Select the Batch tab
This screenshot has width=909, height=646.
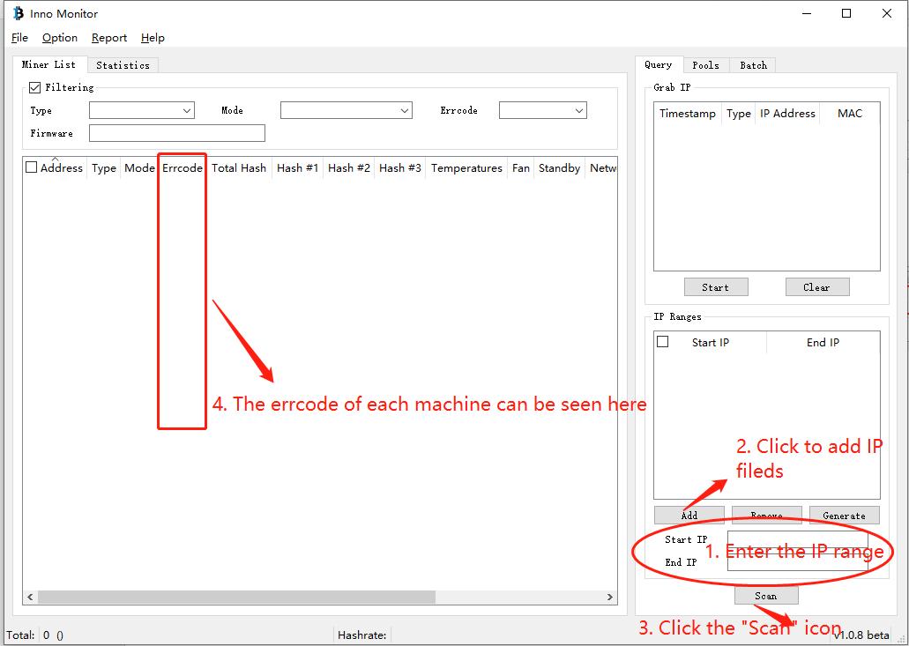tap(753, 65)
